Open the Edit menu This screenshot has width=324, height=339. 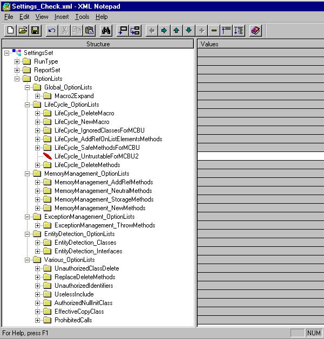pos(24,17)
